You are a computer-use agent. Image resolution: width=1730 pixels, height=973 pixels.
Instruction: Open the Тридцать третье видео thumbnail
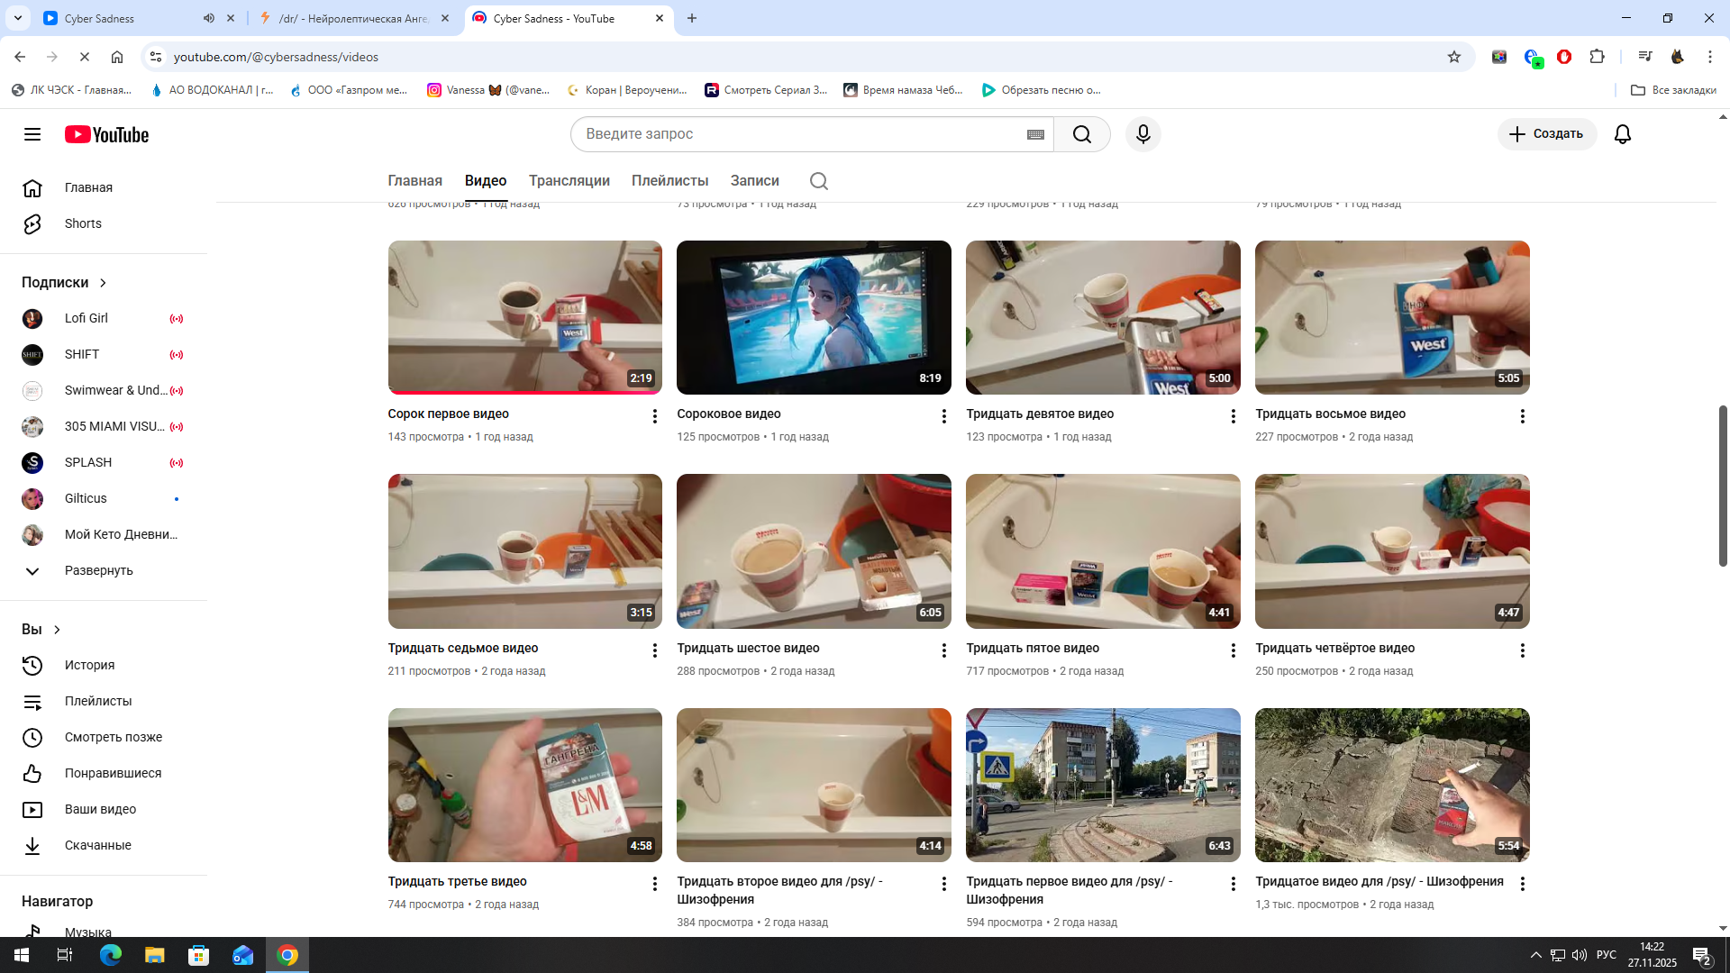pyautogui.click(x=524, y=785)
